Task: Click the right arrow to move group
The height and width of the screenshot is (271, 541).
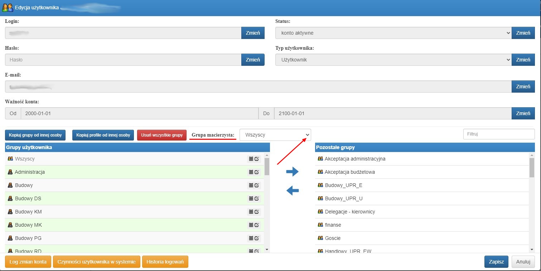Action: click(x=292, y=172)
